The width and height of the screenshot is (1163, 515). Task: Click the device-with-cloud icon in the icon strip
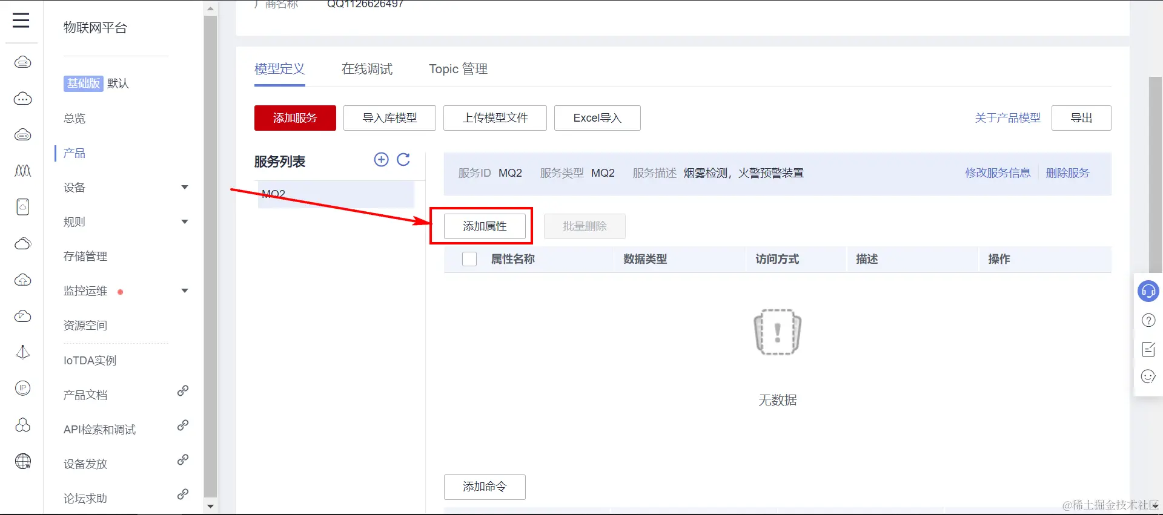point(23,207)
